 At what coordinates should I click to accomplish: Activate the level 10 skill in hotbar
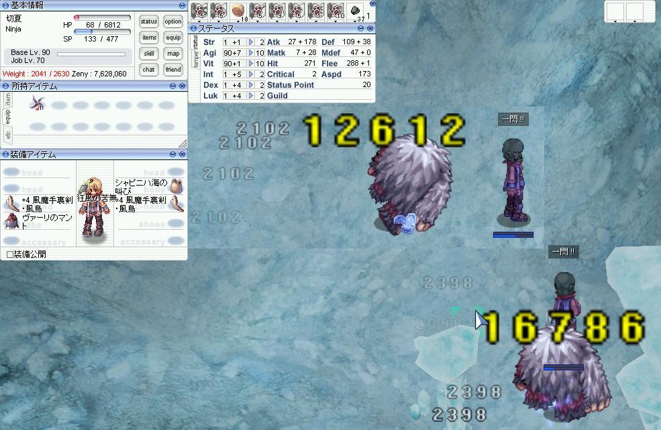[x=336, y=11]
